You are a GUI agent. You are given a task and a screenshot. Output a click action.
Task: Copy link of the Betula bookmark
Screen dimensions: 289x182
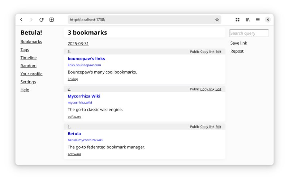coord(207,127)
